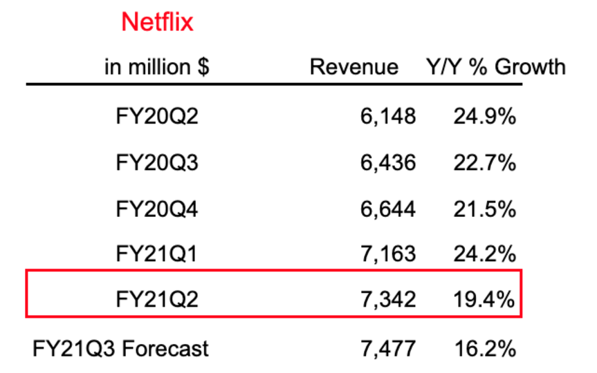Image resolution: width=597 pixels, height=373 pixels.
Task: Click the 7,477 forecast revenue value
Action: (x=388, y=349)
